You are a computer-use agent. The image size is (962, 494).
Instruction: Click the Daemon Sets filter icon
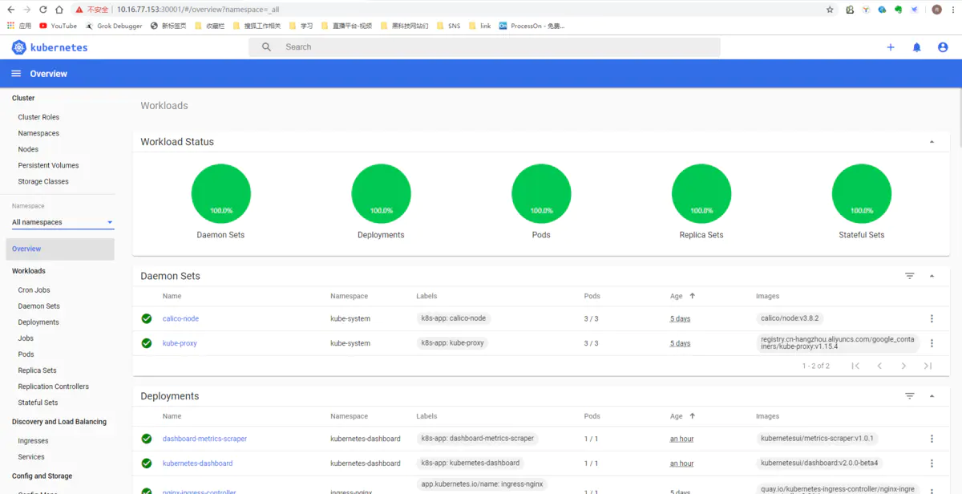[x=910, y=276]
